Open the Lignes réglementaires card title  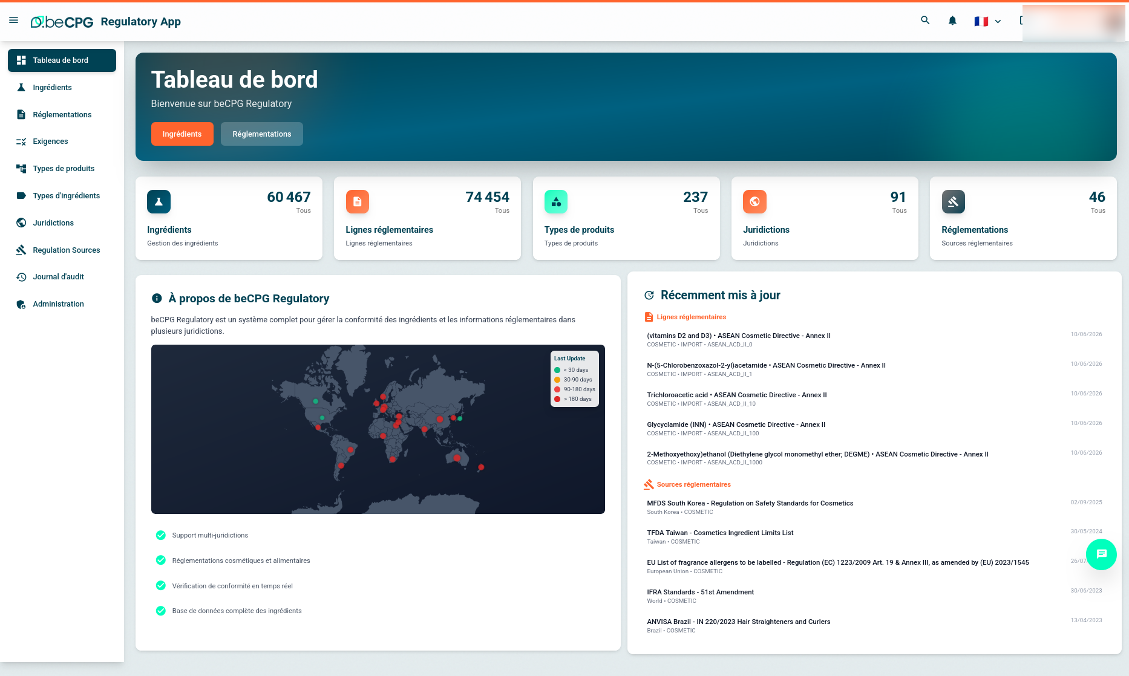tap(390, 230)
